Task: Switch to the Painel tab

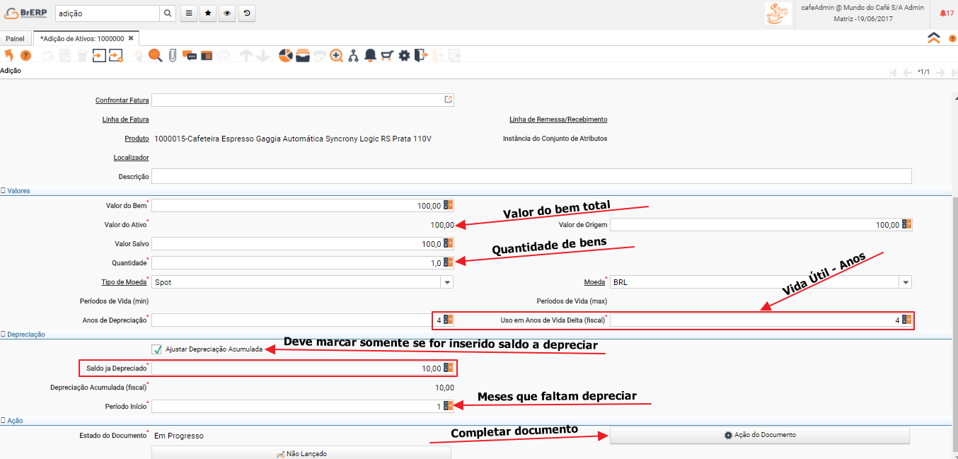Action: 15,38
